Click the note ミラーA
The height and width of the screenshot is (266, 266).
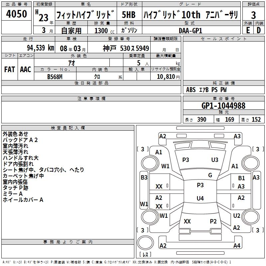coord(13,194)
